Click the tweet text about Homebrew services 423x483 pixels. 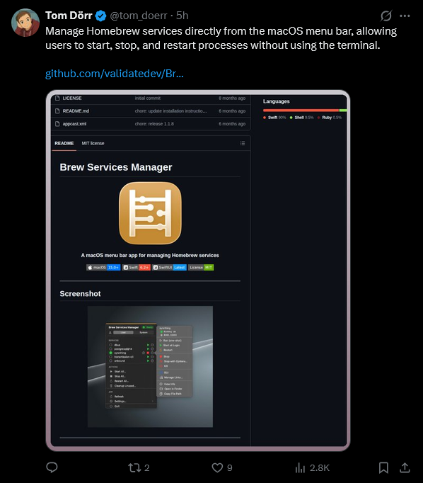(x=221, y=38)
